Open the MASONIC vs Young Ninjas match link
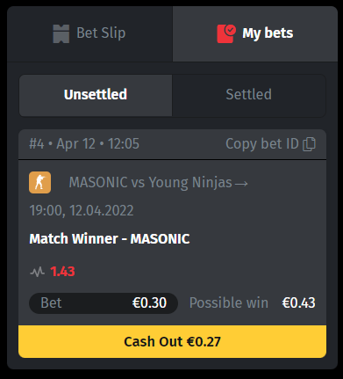The image size is (343, 379). [158, 183]
